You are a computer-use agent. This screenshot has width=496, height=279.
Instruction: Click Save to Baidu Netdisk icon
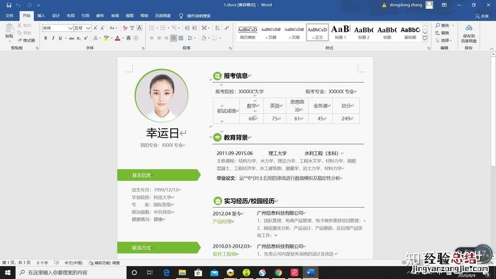(469, 30)
